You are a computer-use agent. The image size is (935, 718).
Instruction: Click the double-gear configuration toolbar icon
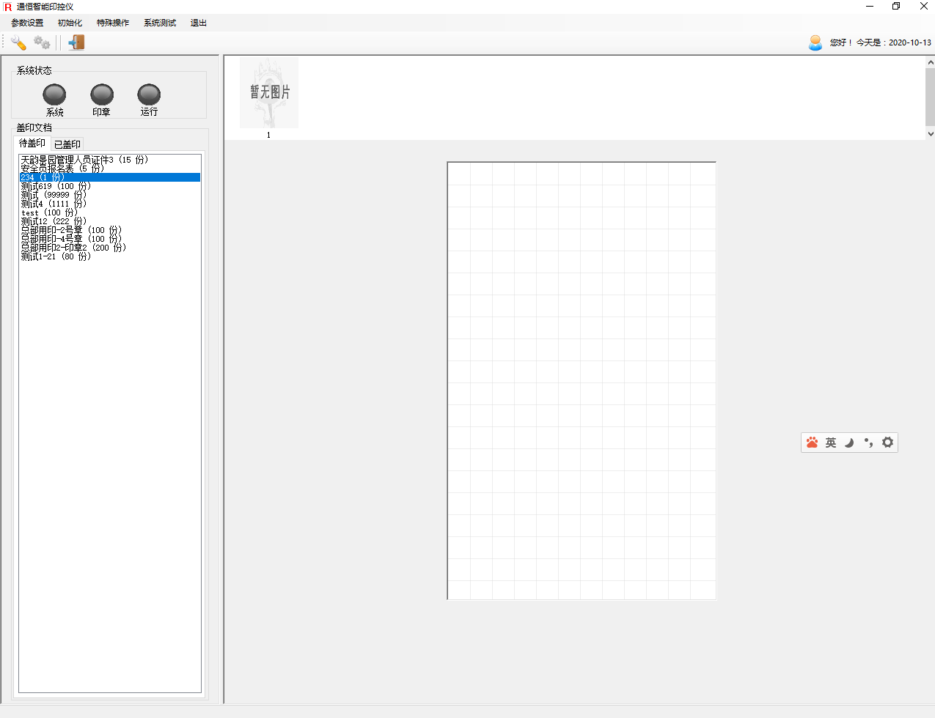pyautogui.click(x=42, y=42)
